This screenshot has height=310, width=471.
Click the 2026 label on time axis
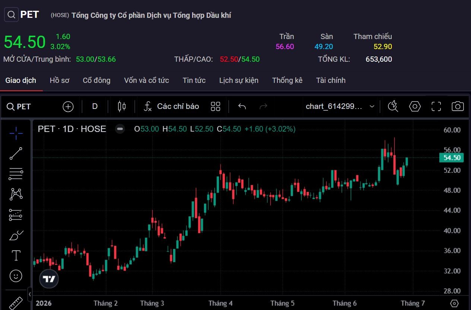click(44, 303)
